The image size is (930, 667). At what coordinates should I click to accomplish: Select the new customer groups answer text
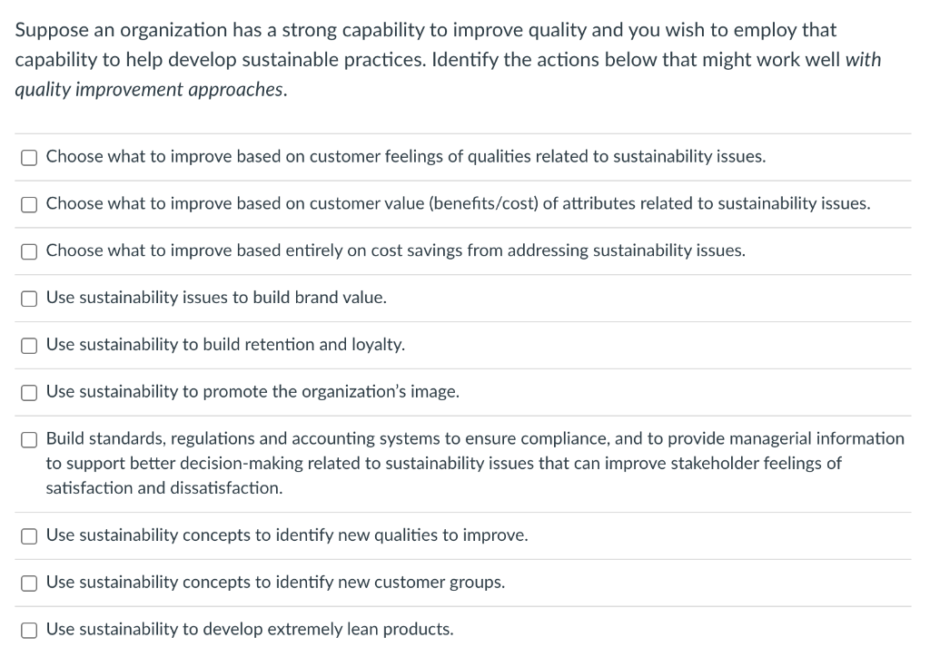point(275,582)
